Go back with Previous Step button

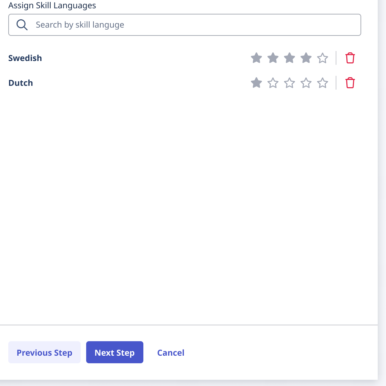44,352
